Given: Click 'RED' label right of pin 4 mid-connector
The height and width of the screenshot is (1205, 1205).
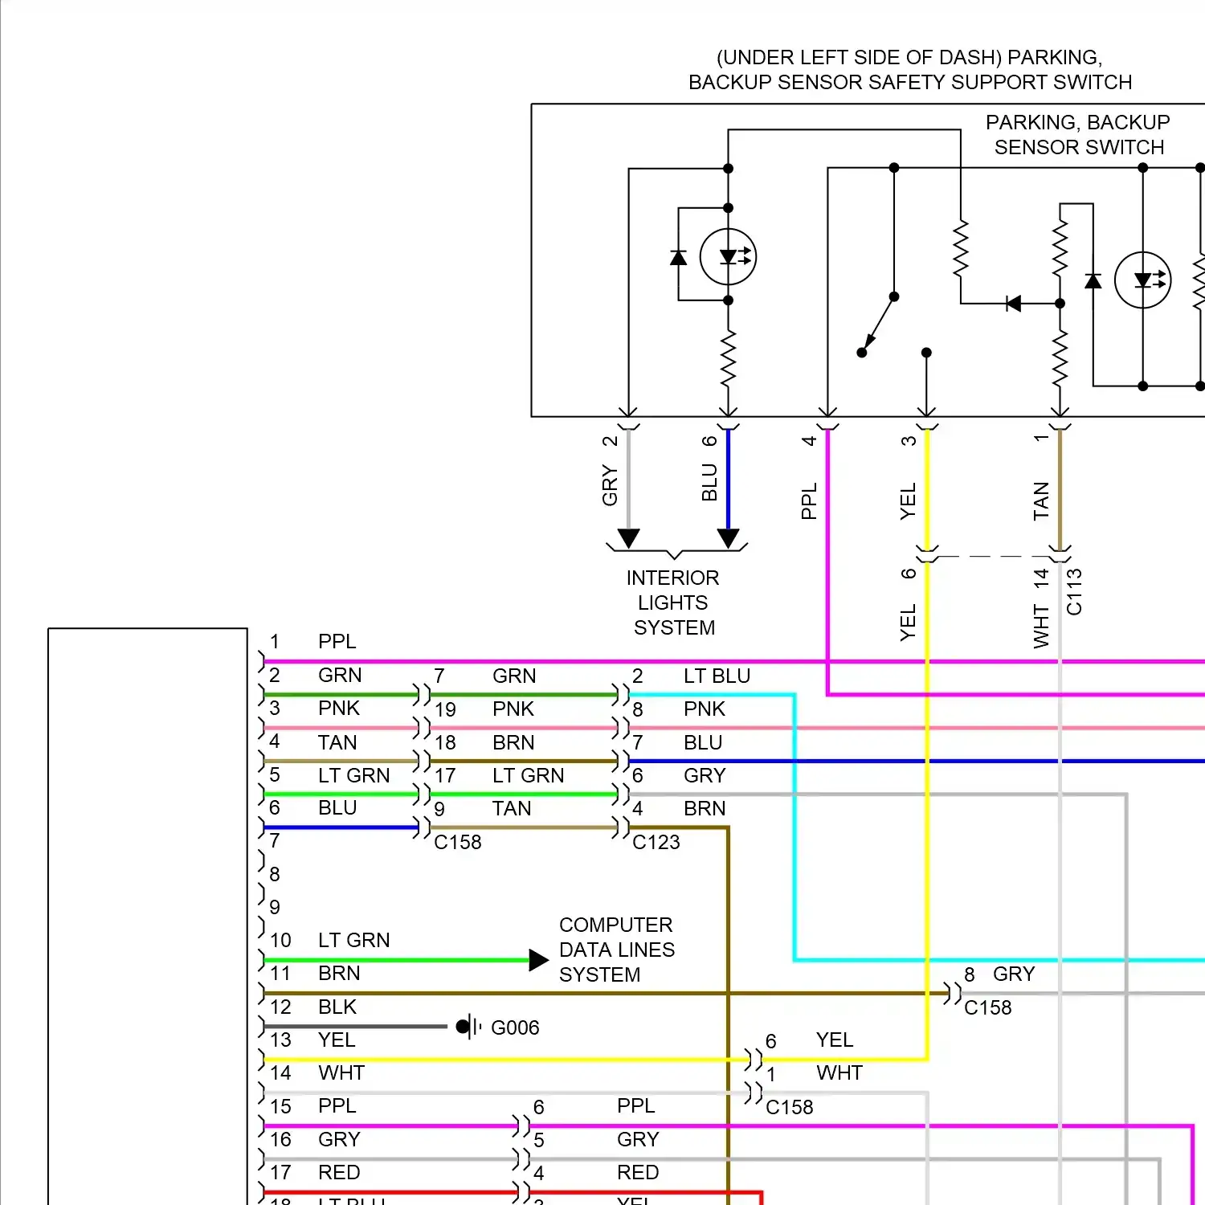Looking at the screenshot, I should 638,1173.
